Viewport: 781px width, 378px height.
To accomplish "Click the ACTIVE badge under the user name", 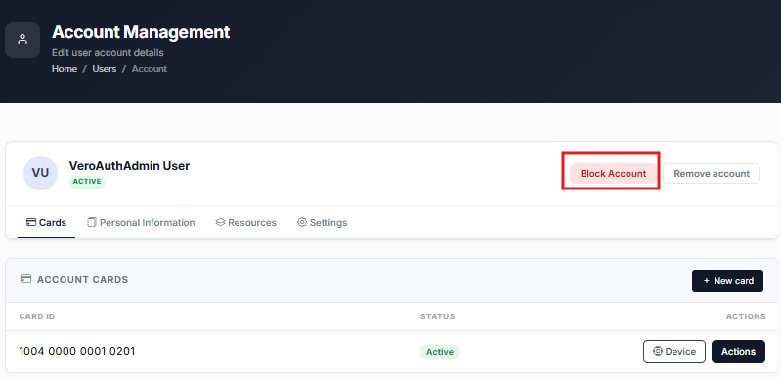I will (87, 182).
